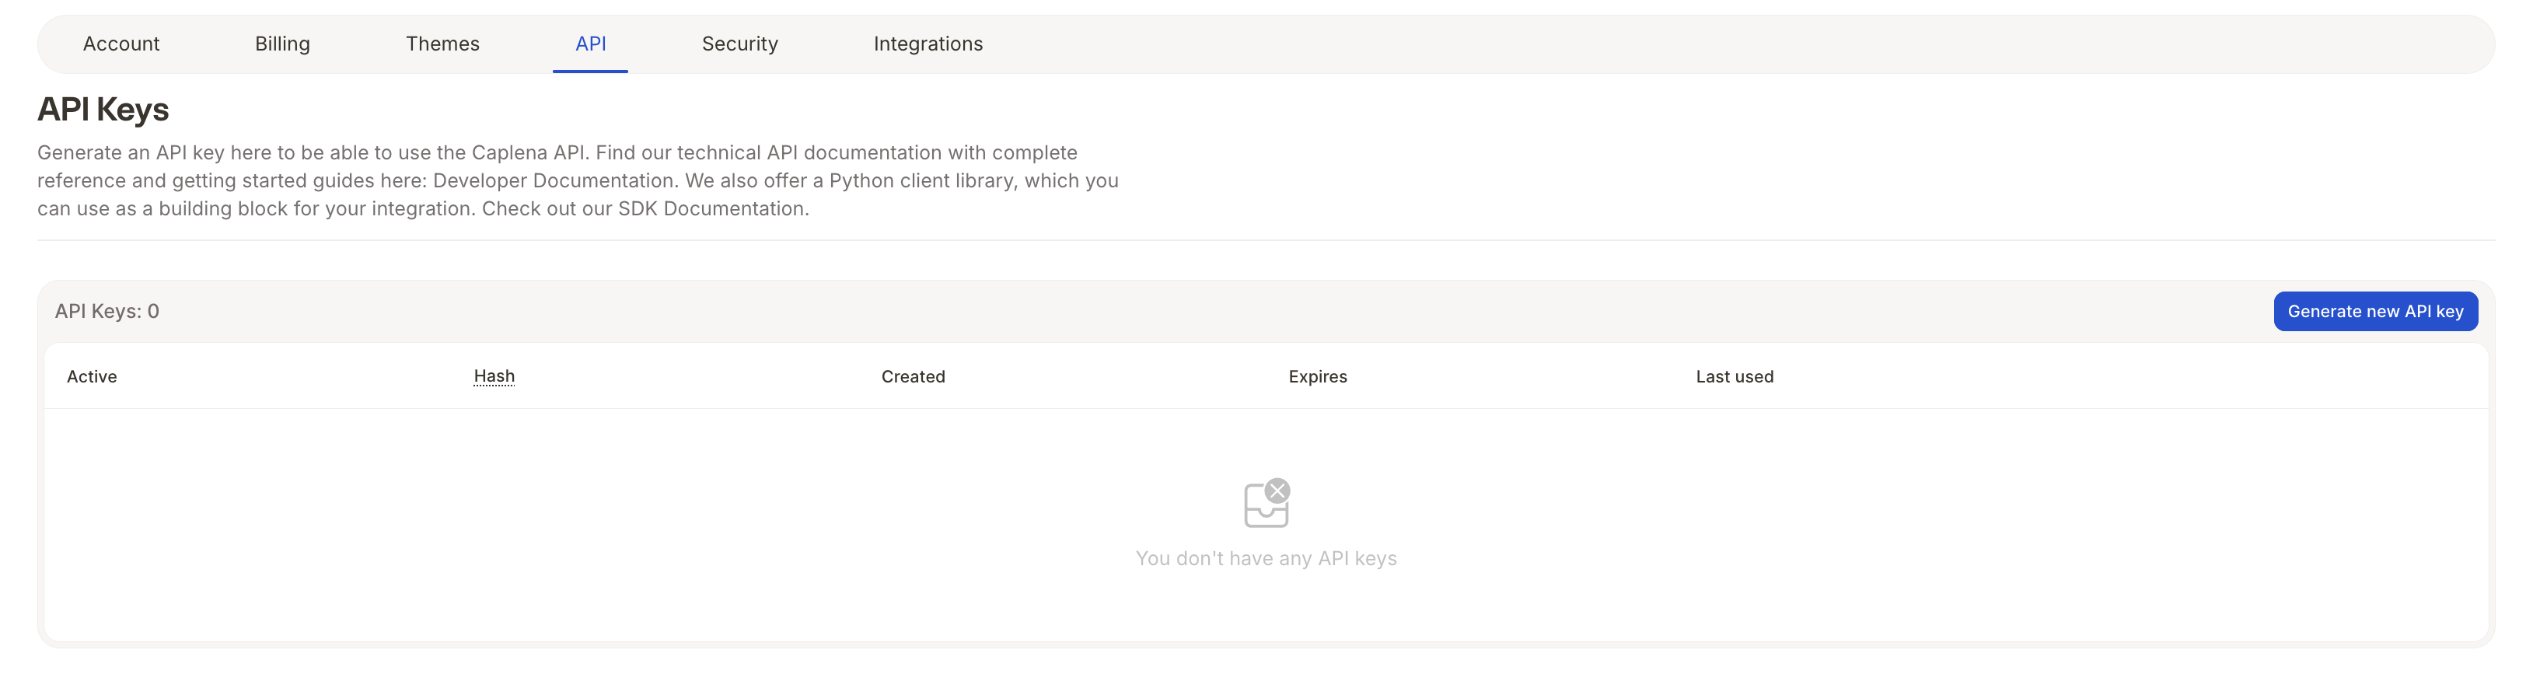Select the API tab
This screenshot has width=2533, height=695.
590,44
